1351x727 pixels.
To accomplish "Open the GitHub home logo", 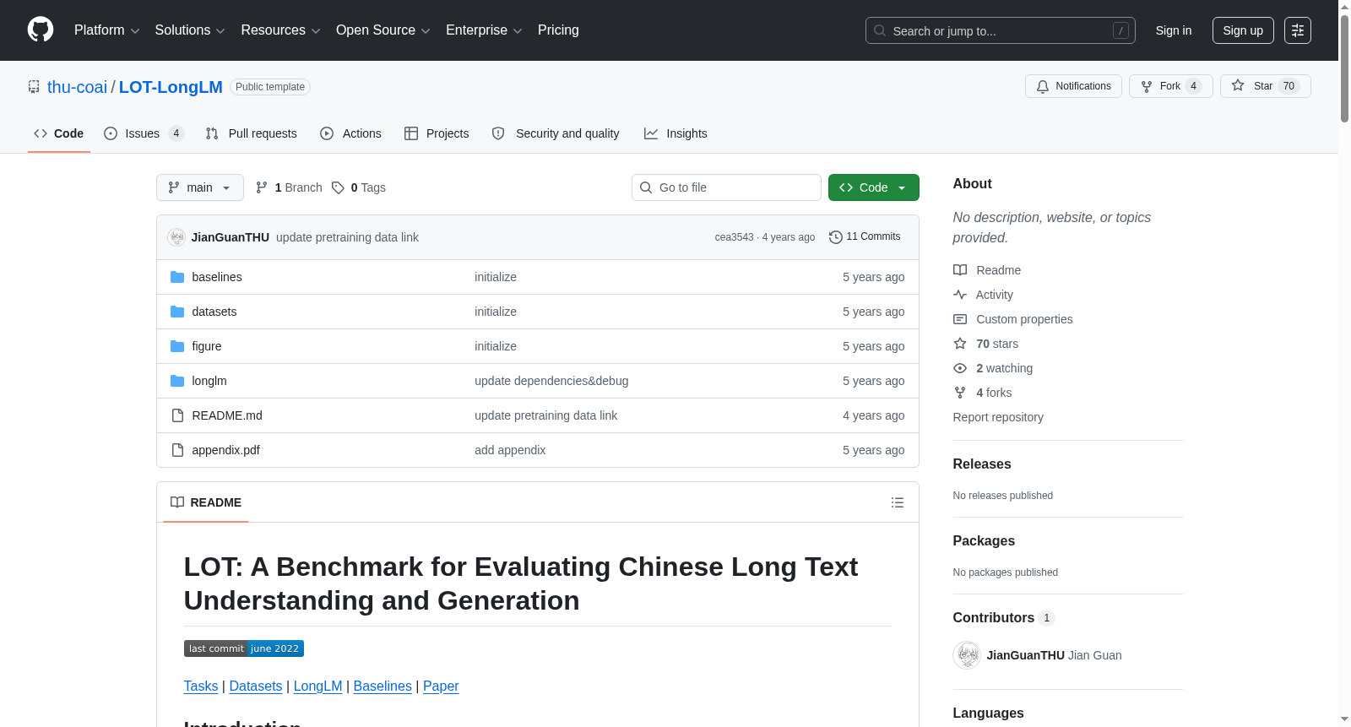I will (x=41, y=30).
